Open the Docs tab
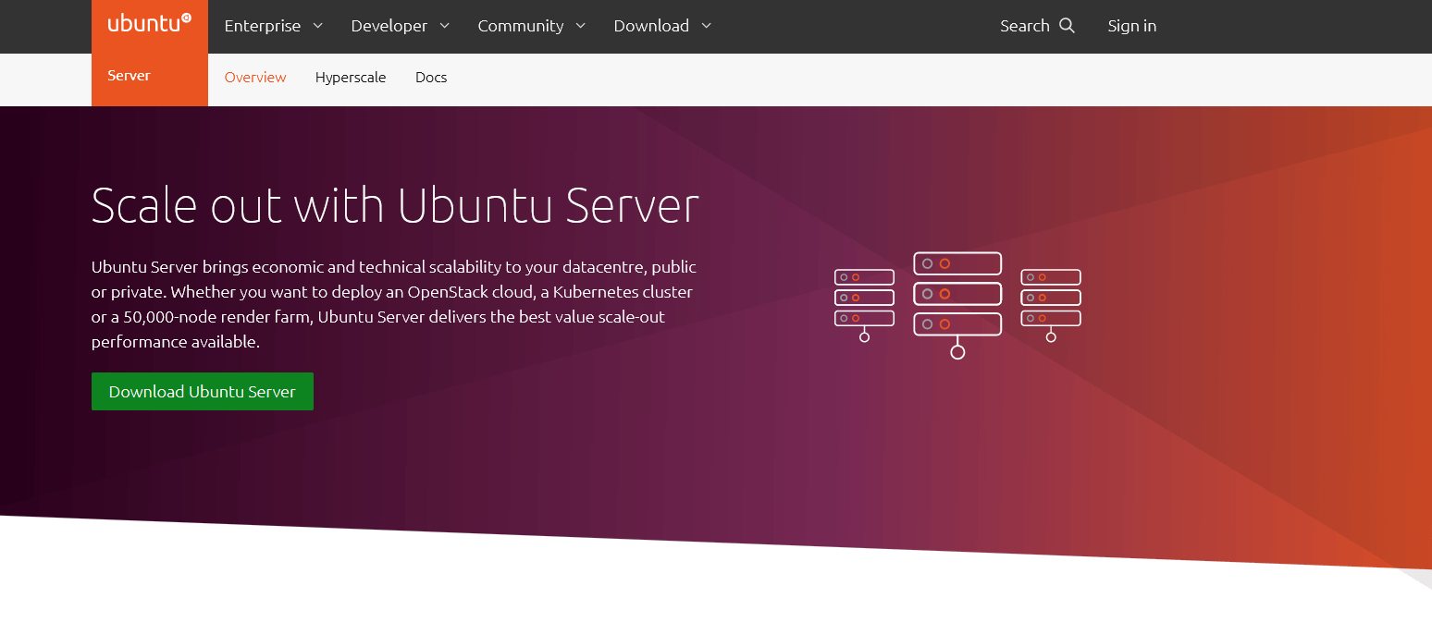The image size is (1432, 622). click(x=431, y=78)
